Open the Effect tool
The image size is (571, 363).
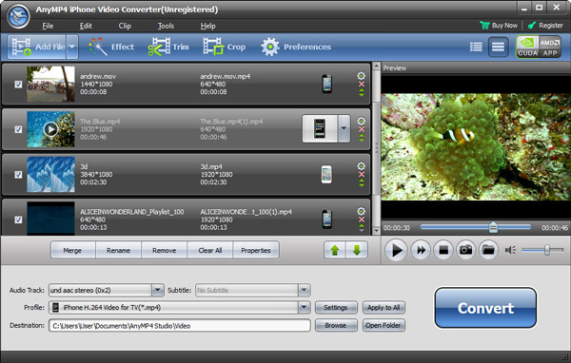(x=111, y=47)
